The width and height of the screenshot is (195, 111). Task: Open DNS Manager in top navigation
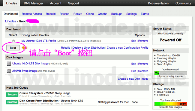[34, 3]
